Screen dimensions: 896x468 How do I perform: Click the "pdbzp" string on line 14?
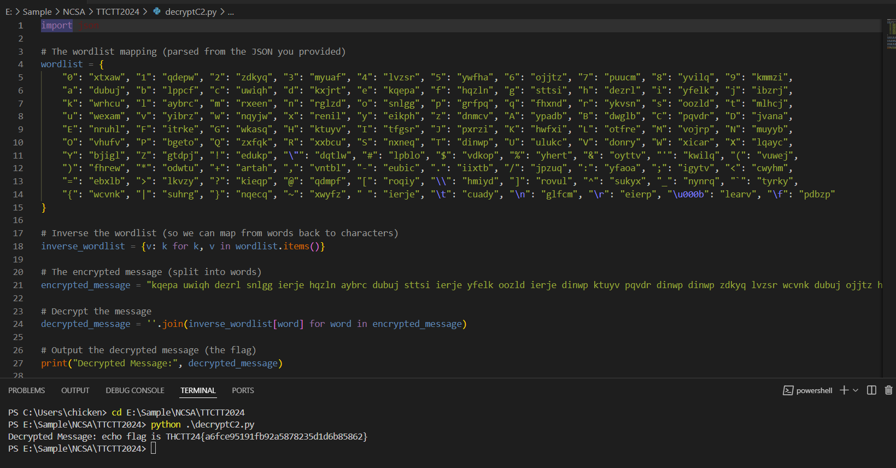tap(817, 194)
